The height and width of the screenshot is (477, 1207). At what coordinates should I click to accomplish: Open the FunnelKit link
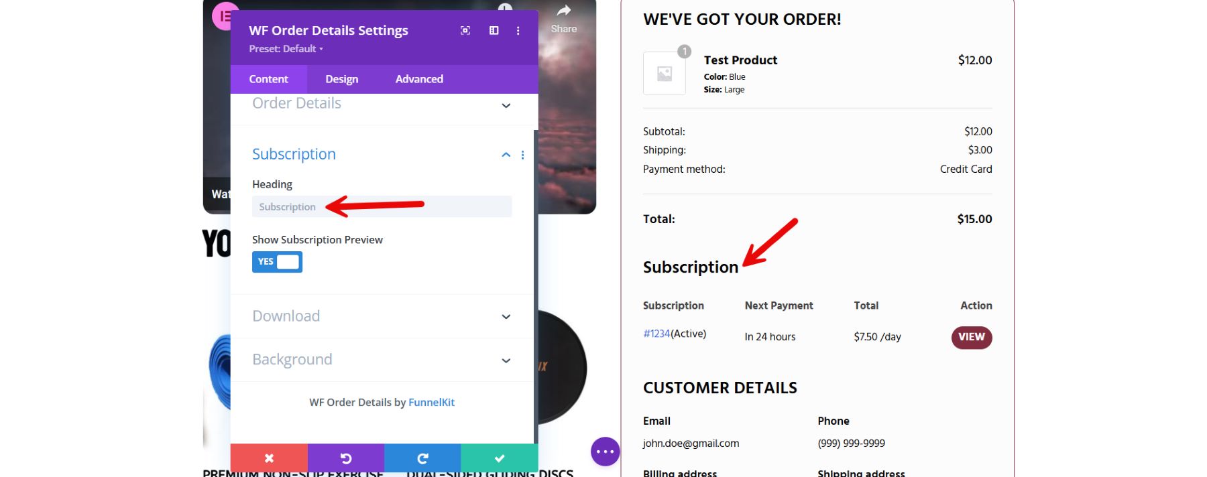coord(431,402)
